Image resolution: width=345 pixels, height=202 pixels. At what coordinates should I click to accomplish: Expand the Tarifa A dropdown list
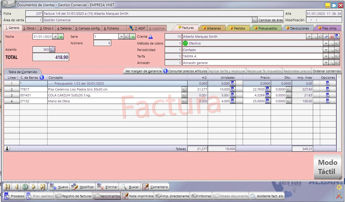coord(326,57)
